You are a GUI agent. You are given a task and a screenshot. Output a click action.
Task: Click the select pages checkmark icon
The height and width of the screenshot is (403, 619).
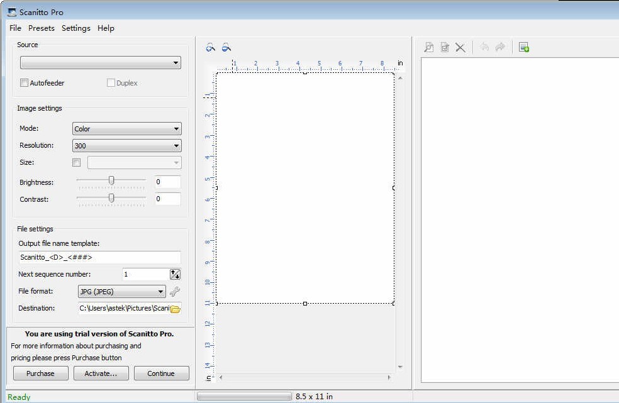click(x=445, y=47)
